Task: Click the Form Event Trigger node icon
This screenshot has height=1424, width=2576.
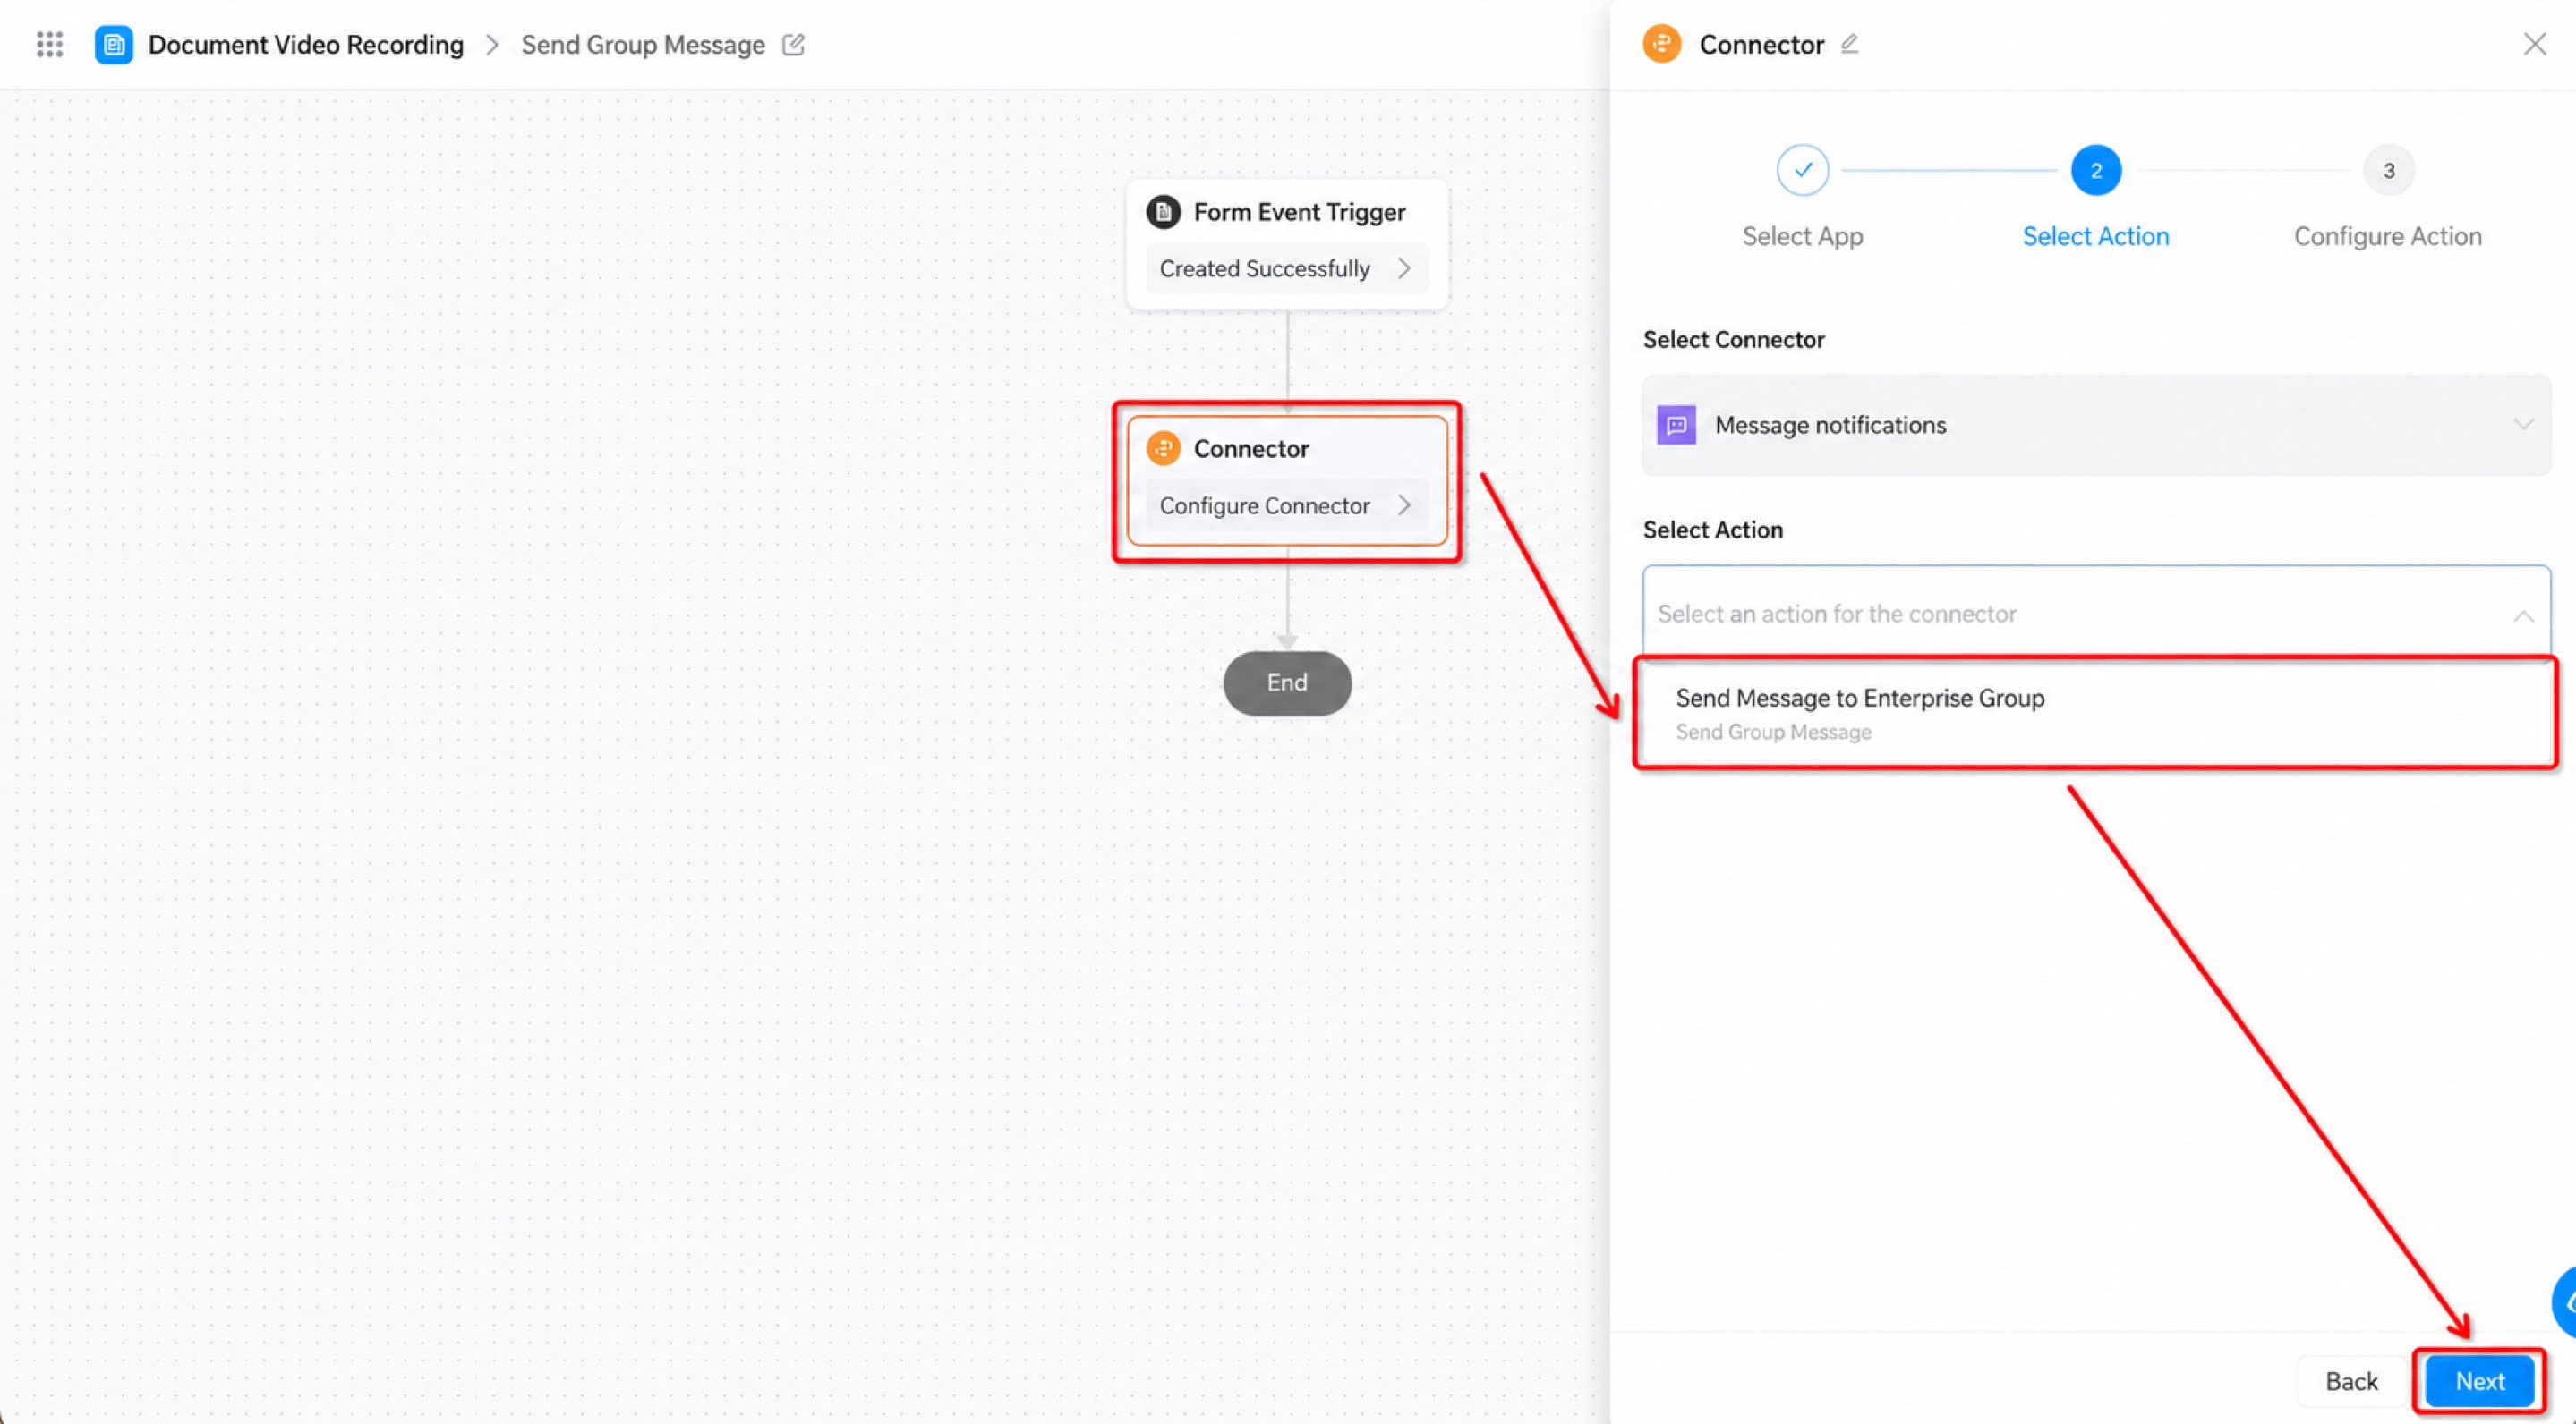Action: click(x=1163, y=212)
